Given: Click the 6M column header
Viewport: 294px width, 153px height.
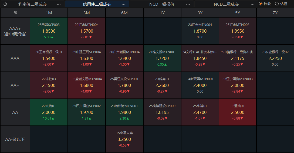Looking at the screenshot, I should pos(124,13).
